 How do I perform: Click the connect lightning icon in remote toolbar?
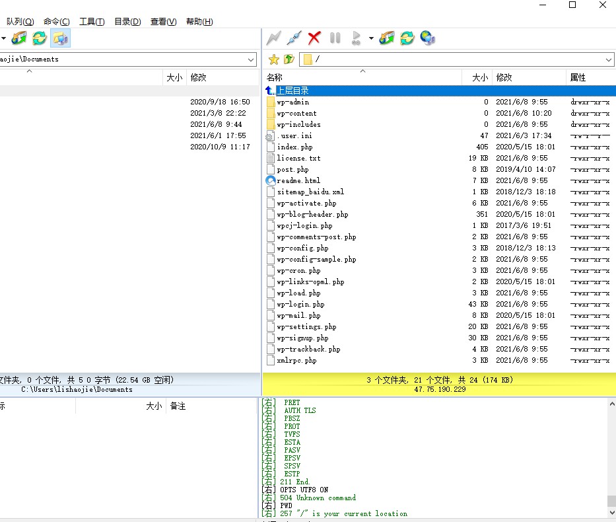(273, 38)
